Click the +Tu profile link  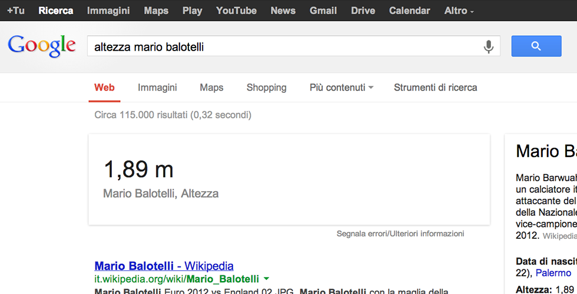click(x=16, y=11)
